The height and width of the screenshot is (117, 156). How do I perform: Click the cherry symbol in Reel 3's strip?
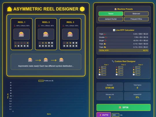64,43
